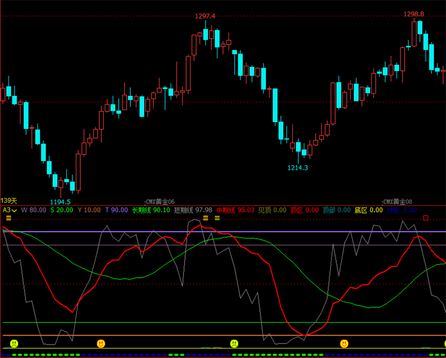Image resolution: width=446 pixels, height=358 pixels.
Task: Click the sad face marker below the 1297.4 peak
Action: (x=234, y=344)
